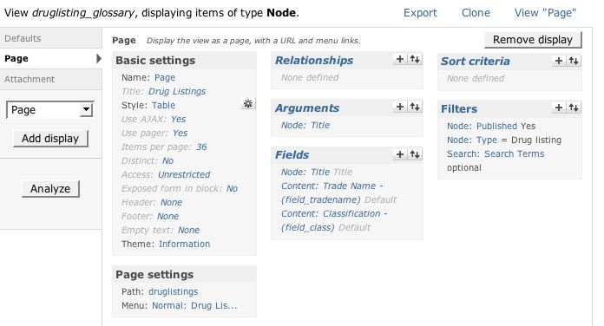The width and height of the screenshot is (604, 326).
Task: Open the Export link
Action: (x=420, y=13)
